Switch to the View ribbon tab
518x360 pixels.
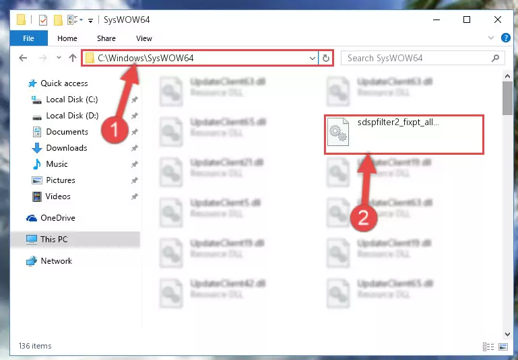(144, 38)
